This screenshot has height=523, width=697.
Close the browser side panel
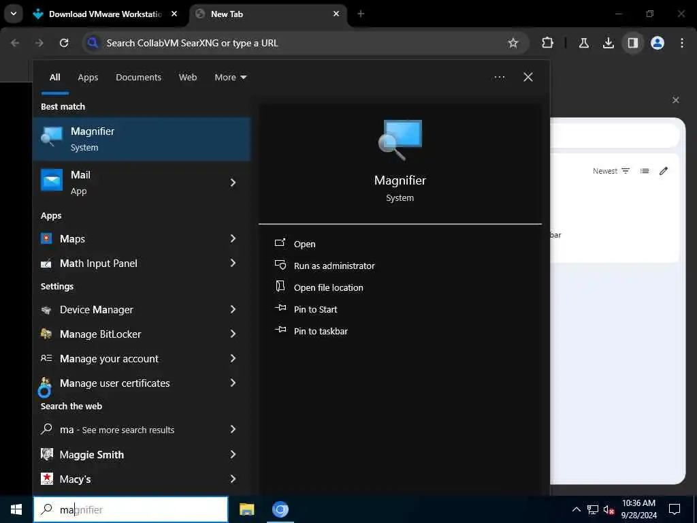coord(676,100)
